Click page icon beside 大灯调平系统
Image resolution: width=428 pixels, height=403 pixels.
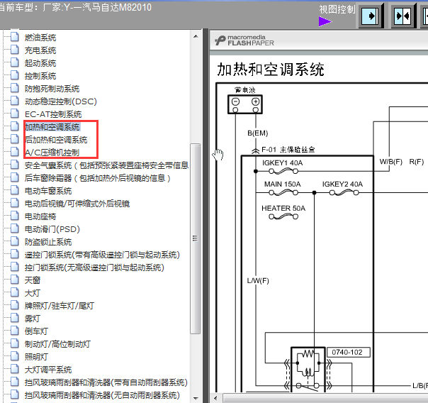click(x=15, y=370)
